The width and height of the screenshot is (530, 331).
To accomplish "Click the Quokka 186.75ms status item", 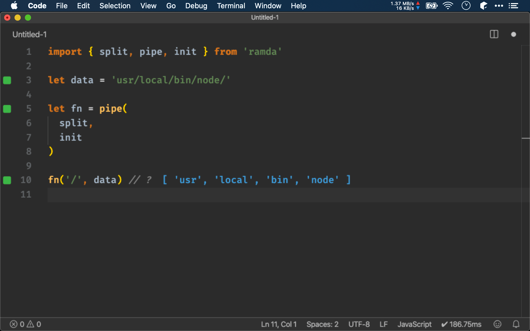I will point(461,324).
